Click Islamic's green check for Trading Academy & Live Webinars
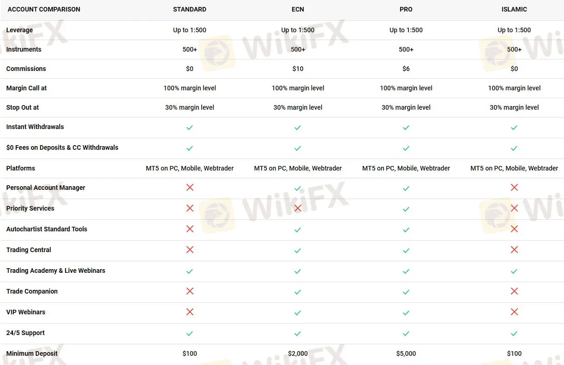The width and height of the screenshot is (564, 365). pos(514,271)
